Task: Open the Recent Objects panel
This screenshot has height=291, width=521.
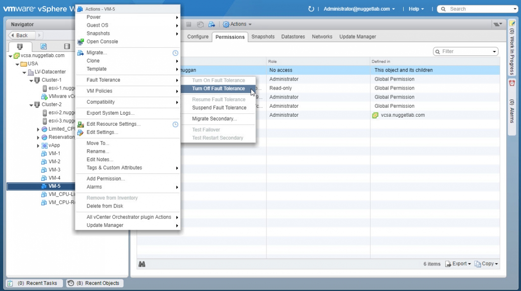Action: click(x=95, y=283)
